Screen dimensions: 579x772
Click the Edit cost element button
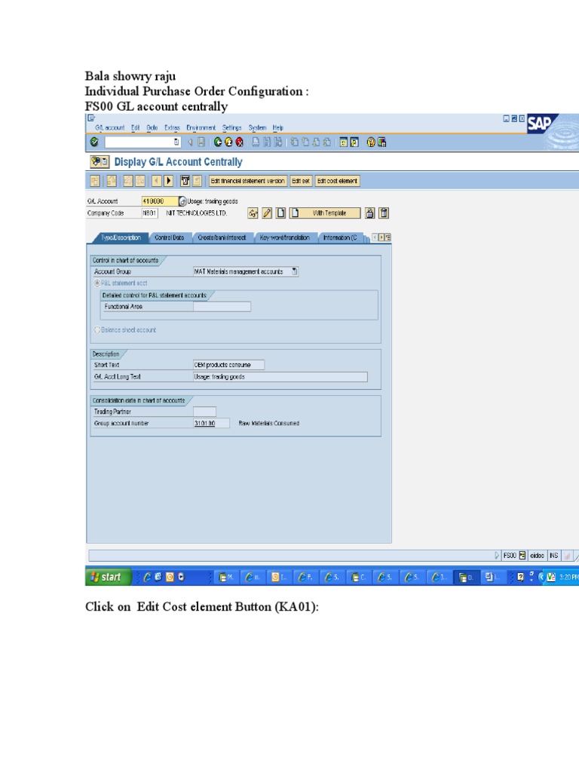[337, 181]
